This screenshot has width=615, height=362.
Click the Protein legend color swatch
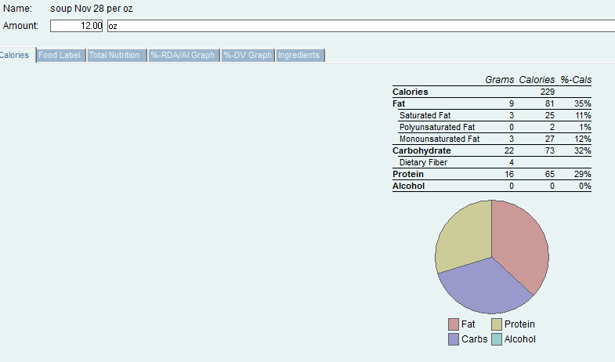pyautogui.click(x=497, y=324)
